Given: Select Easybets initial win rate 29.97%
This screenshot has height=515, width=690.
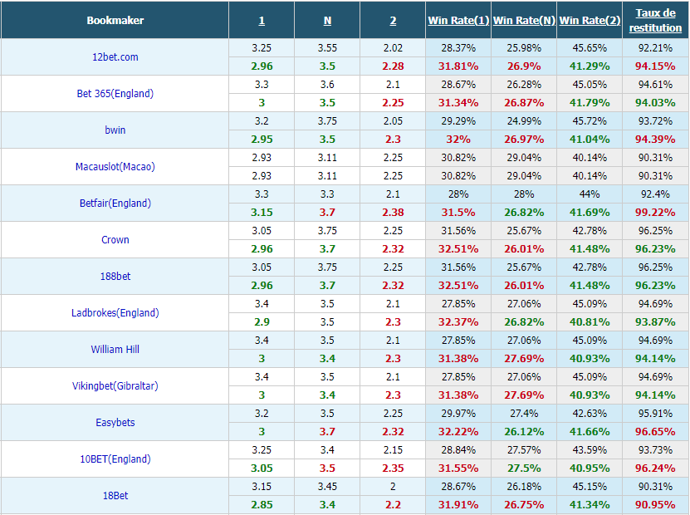Looking at the screenshot, I should click(458, 414).
